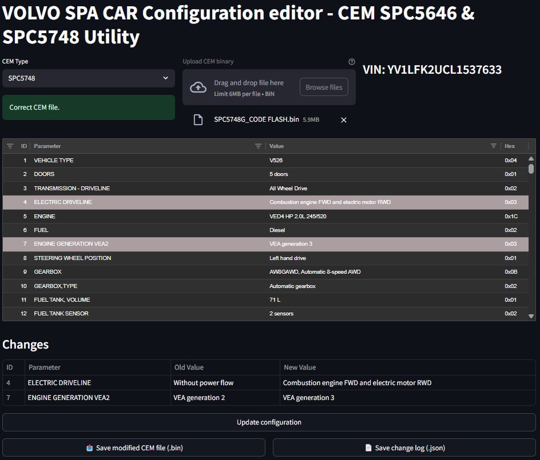Open the filter icon beside Parameter header
Image resolution: width=540 pixels, height=460 pixels.
[x=258, y=146]
